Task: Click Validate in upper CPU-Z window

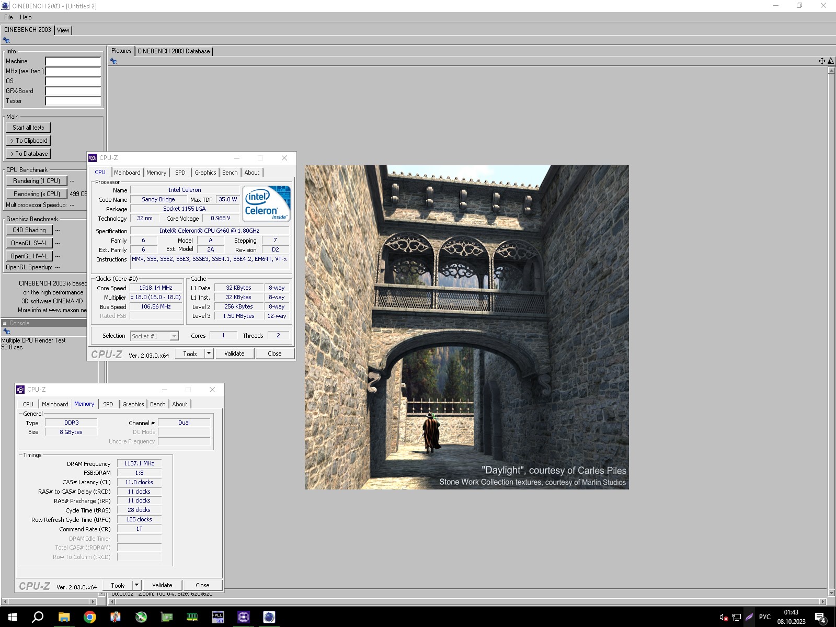Action: [234, 354]
